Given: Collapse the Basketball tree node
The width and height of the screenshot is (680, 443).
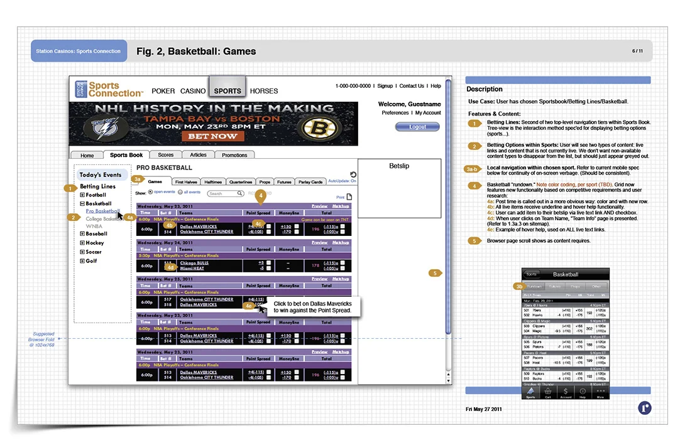Looking at the screenshot, I should click(82, 203).
